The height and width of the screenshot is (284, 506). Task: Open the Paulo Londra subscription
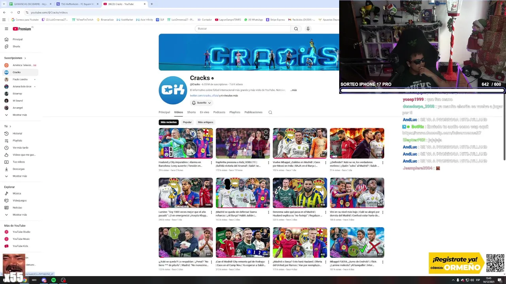pyautogui.click(x=20, y=79)
